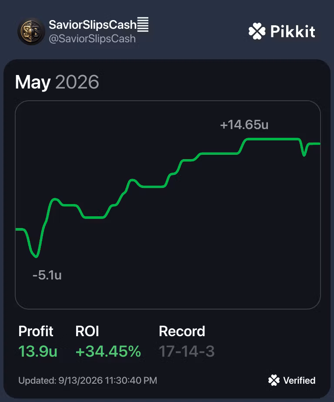This screenshot has width=334, height=402.
Task: Click the Profit 13.9u value
Action: click(38, 351)
